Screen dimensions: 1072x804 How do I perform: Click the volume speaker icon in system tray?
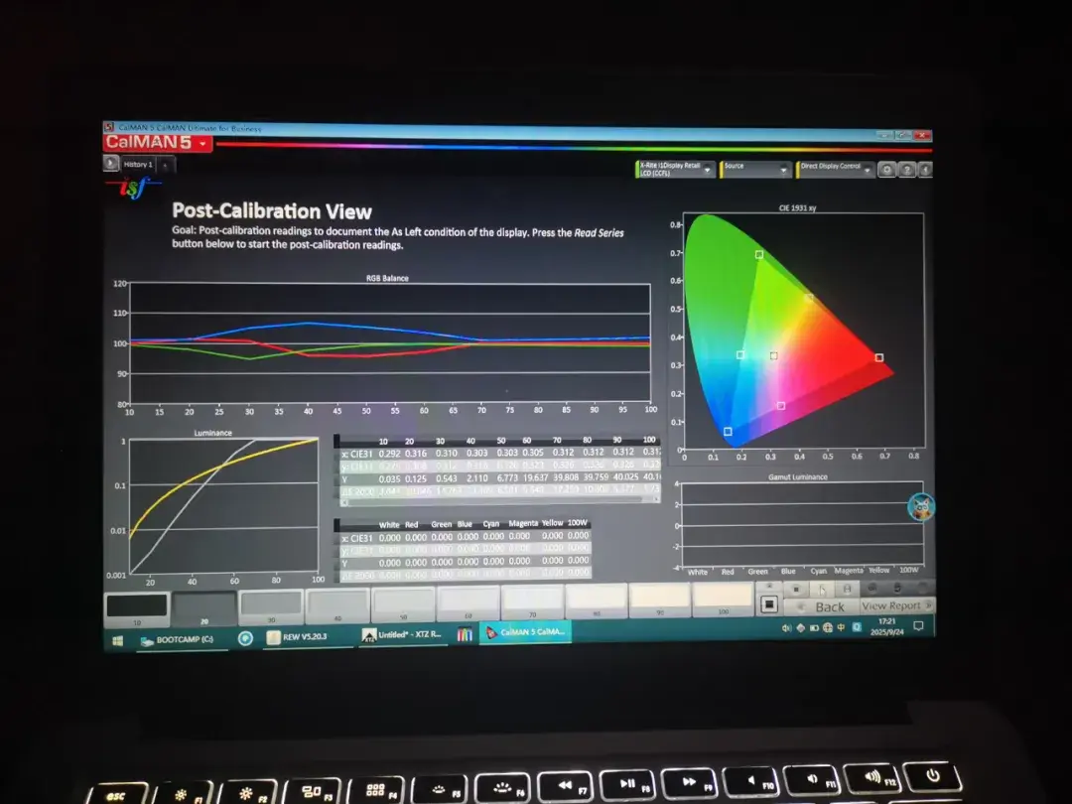pos(786,627)
